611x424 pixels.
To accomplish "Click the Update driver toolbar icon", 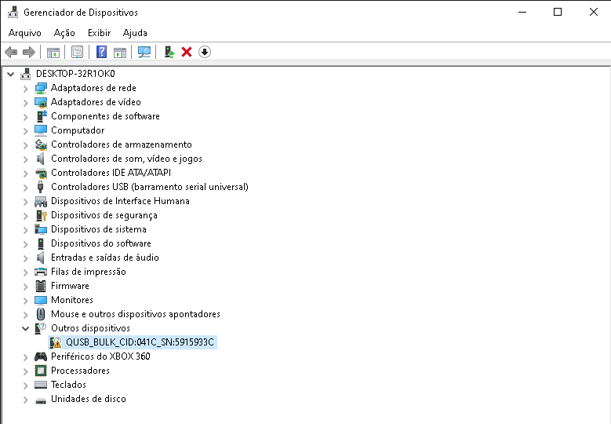I will click(x=169, y=52).
